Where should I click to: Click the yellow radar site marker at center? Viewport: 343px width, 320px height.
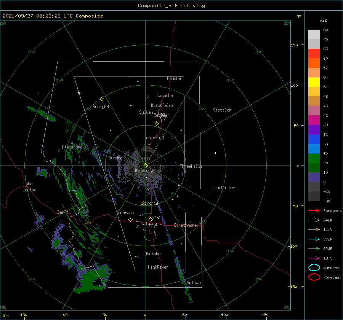pos(146,166)
